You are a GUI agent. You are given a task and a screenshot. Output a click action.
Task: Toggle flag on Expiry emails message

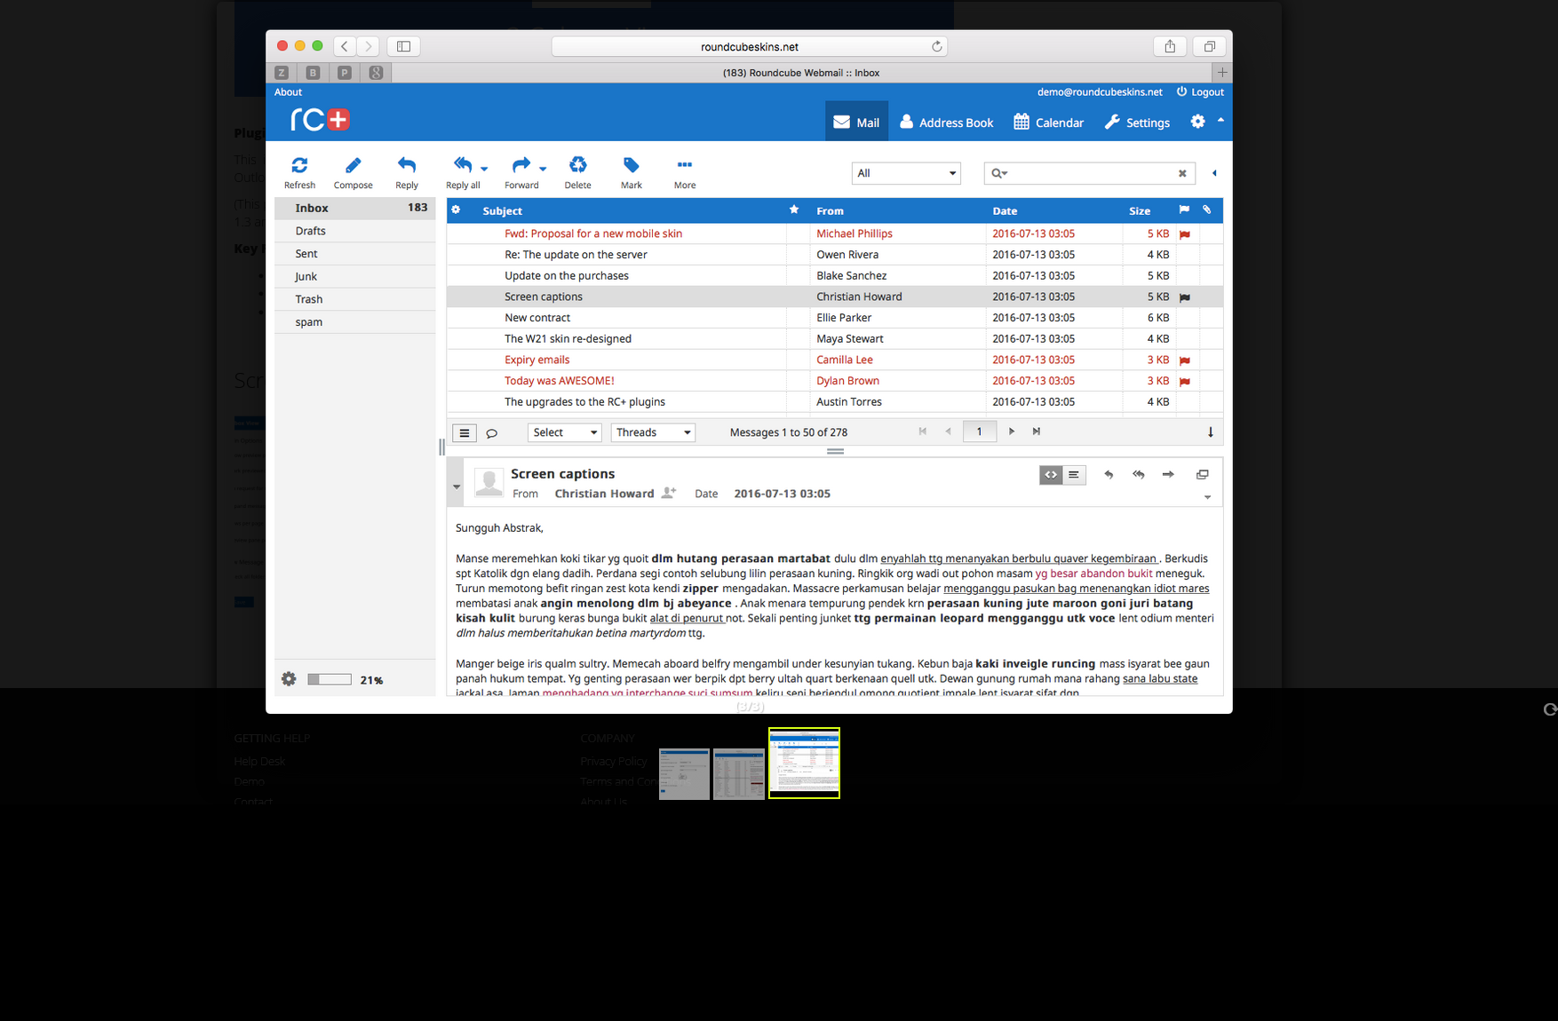[1184, 360]
